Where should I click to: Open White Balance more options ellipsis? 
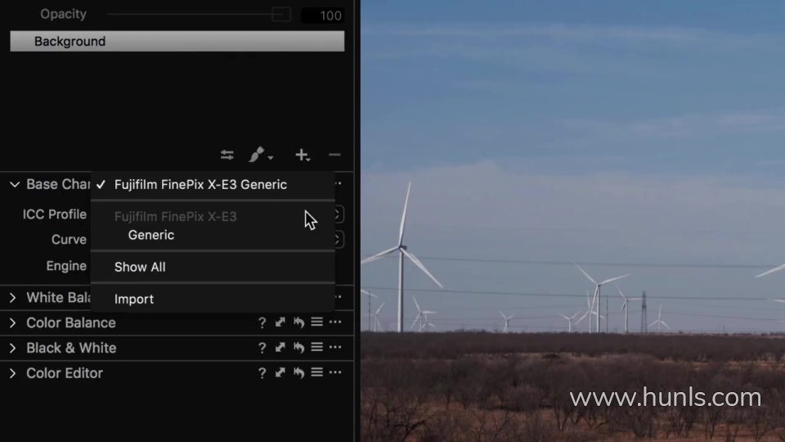[339, 296]
